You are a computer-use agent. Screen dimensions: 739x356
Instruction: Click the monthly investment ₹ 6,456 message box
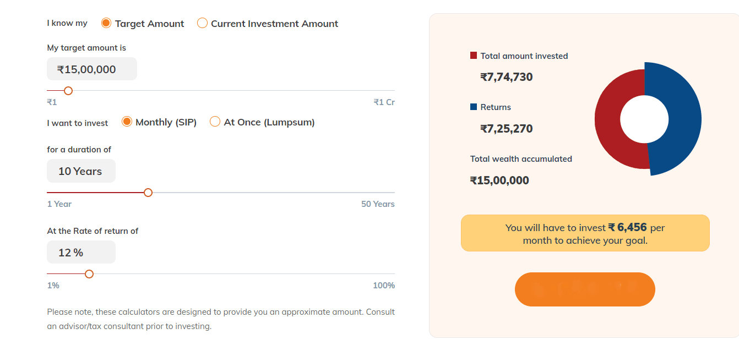(585, 233)
